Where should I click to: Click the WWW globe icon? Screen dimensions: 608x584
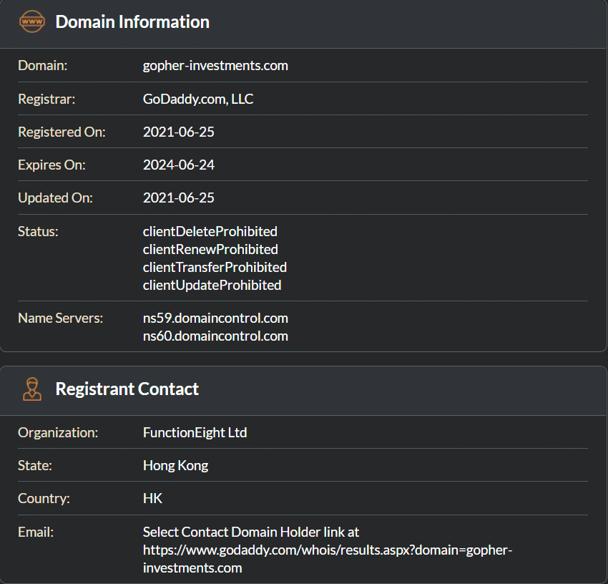tap(31, 22)
